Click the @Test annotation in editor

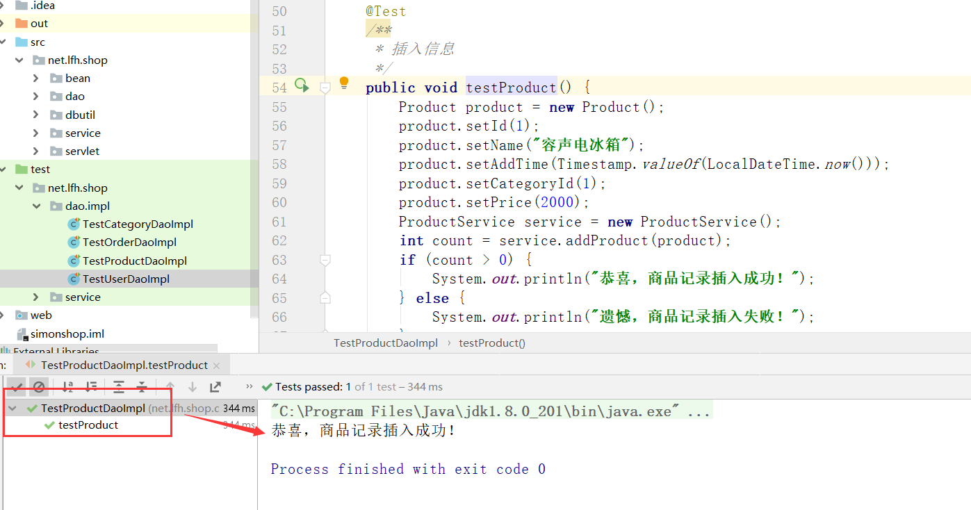pos(386,12)
